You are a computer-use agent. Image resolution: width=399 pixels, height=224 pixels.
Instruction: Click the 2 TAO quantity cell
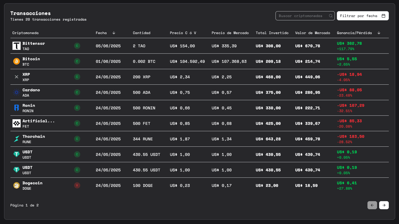139,46
